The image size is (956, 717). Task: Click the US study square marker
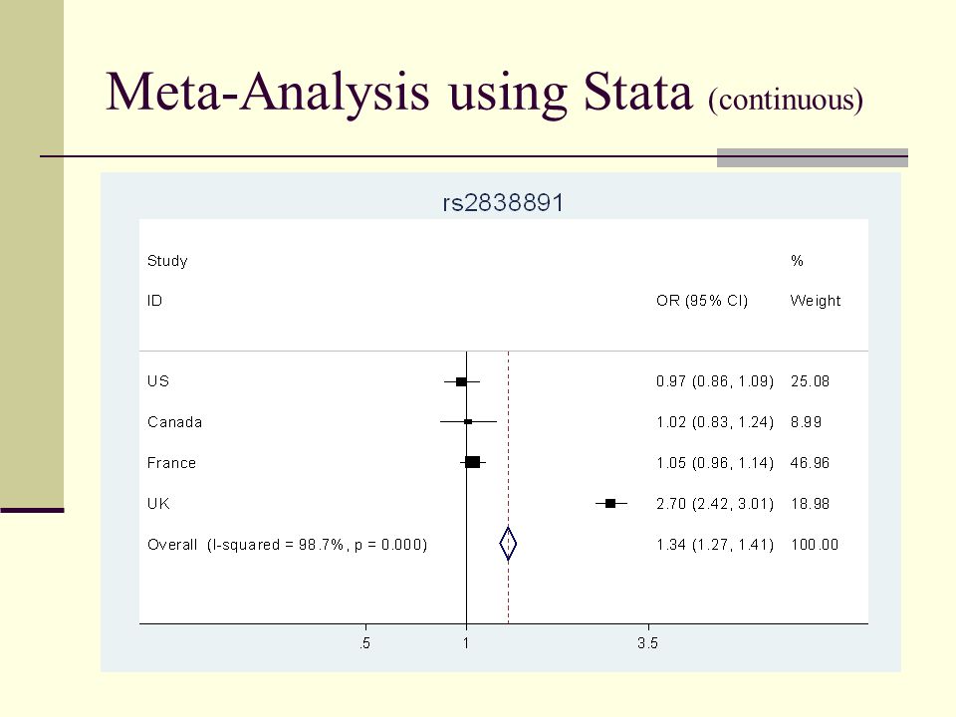(x=461, y=381)
